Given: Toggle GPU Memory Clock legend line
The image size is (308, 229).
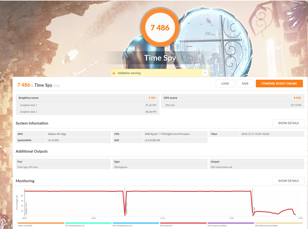Looking at the screenshot, I should pyautogui.click(x=279, y=223).
